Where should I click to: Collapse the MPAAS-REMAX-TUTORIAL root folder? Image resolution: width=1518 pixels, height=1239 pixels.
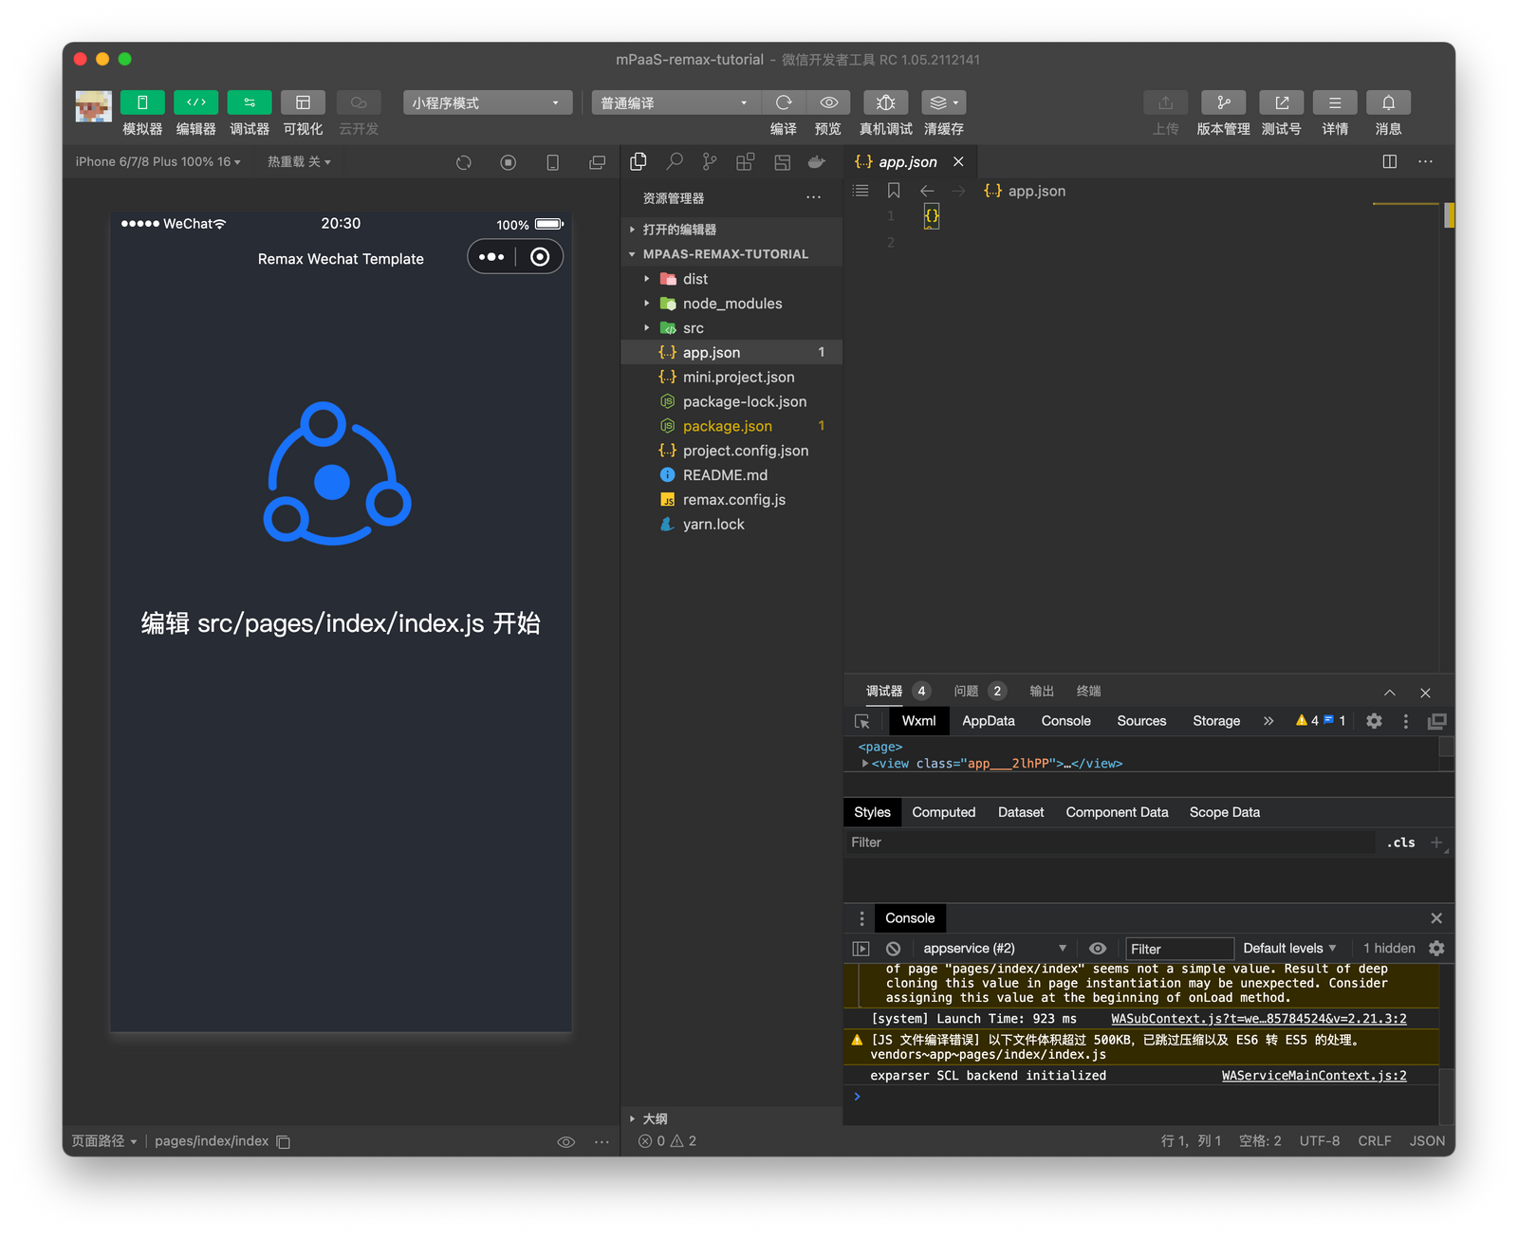pos(731,254)
